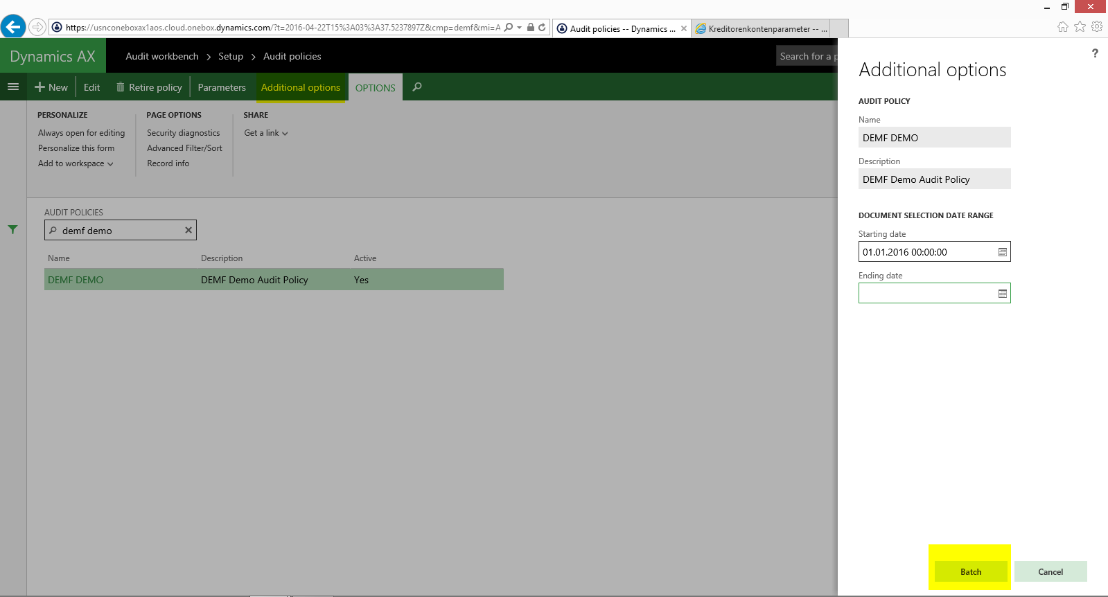Open Ending date calendar picker
The width and height of the screenshot is (1108, 597).
click(x=1002, y=294)
